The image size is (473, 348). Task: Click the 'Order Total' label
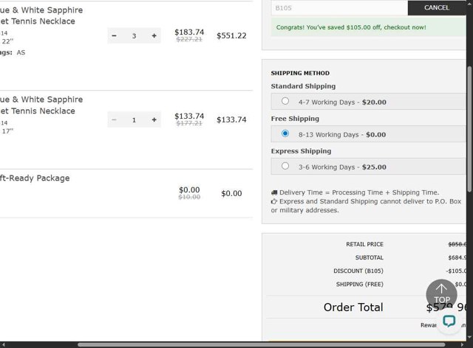coord(353,307)
